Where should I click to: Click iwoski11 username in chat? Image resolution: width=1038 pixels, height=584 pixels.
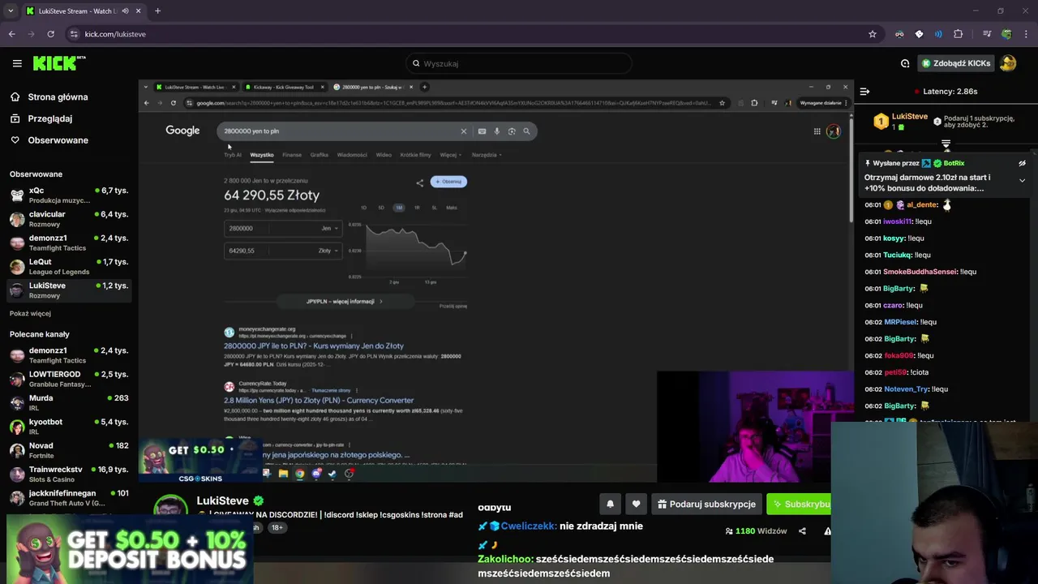(898, 221)
